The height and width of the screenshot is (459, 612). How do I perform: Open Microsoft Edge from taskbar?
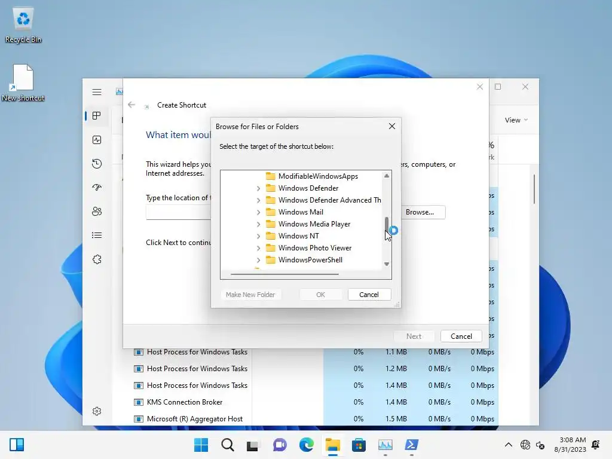click(307, 445)
